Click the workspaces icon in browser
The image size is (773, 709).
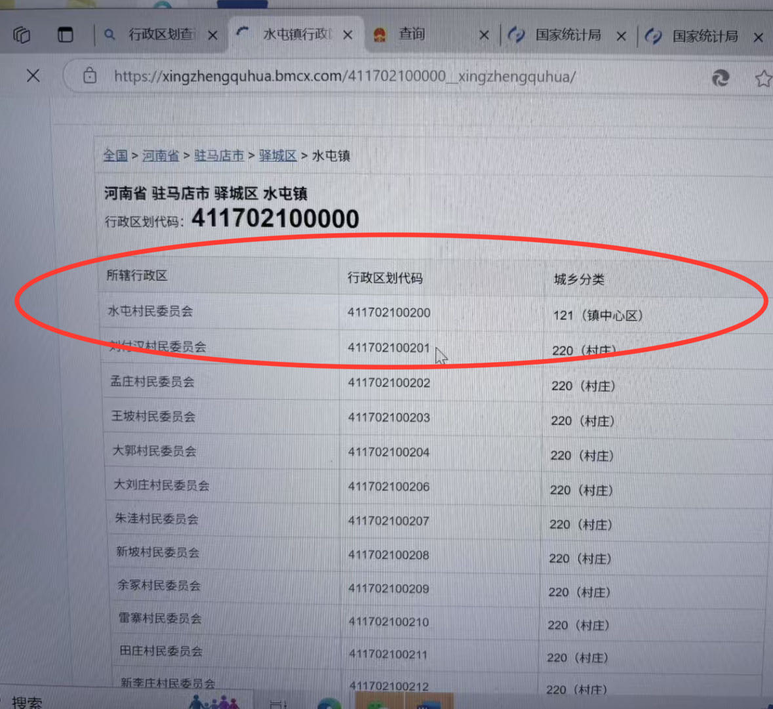point(22,35)
